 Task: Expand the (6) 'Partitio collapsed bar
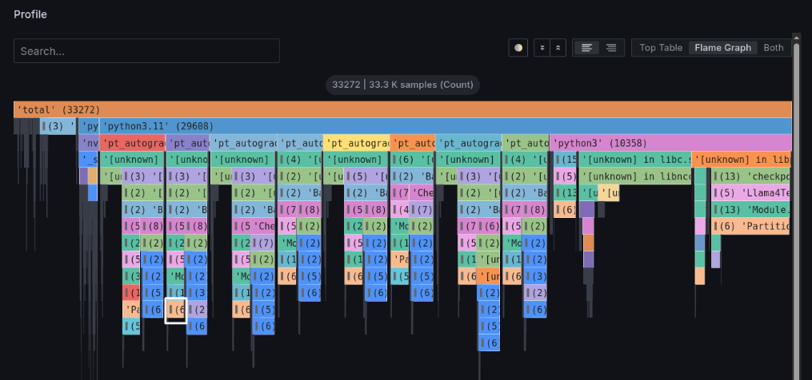(750, 226)
